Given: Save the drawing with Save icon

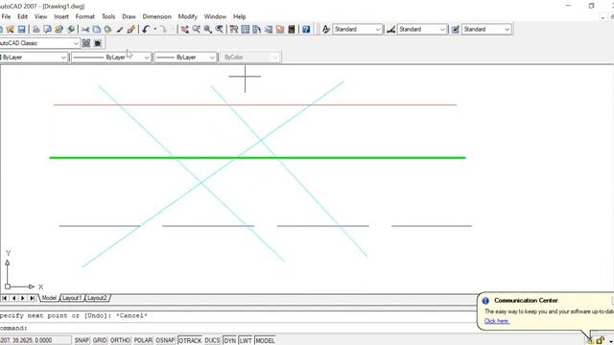Looking at the screenshot, I should pyautogui.click(x=21, y=30).
